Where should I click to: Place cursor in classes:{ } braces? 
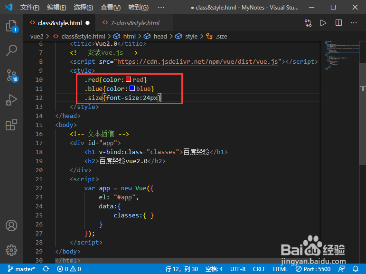coord(149,215)
